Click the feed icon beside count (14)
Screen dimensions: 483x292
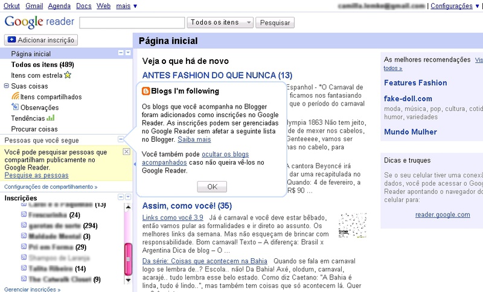tap(24, 268)
